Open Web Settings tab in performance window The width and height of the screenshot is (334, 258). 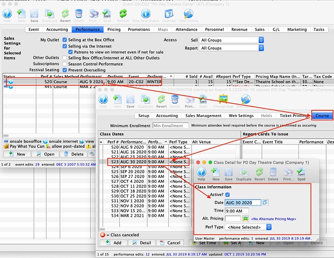tap(241, 116)
